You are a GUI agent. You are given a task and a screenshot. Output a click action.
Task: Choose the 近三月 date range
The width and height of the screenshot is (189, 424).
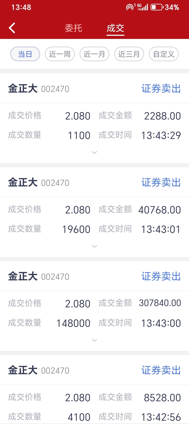pyautogui.click(x=129, y=54)
